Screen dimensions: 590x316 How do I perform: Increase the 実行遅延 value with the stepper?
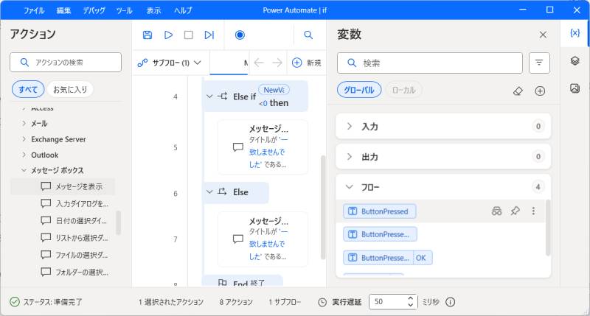[411, 298]
